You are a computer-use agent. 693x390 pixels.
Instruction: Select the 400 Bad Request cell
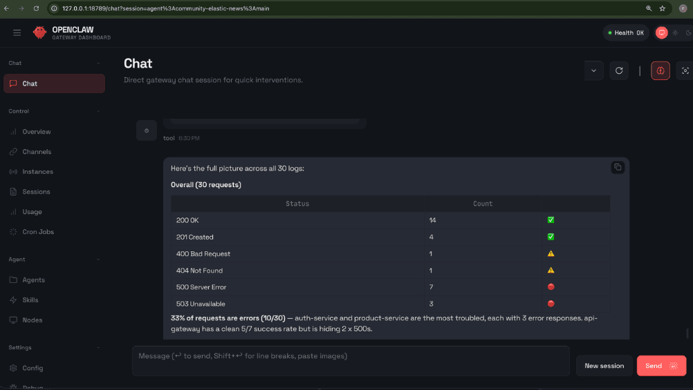click(x=297, y=254)
